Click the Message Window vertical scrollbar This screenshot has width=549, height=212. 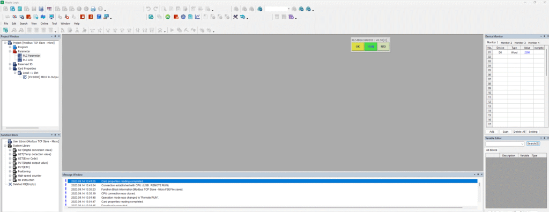[x=479, y=192]
